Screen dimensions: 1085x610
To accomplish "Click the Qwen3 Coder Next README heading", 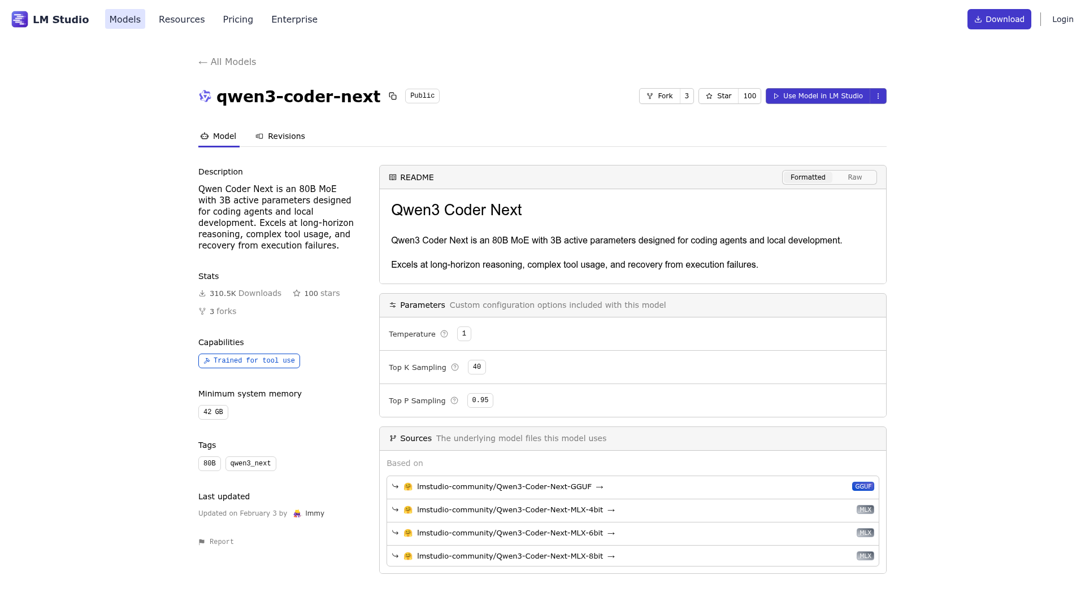I will pos(457,210).
